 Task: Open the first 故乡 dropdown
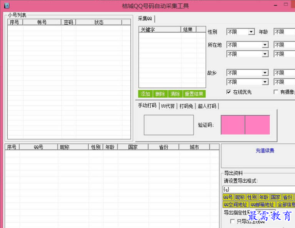point(248,73)
